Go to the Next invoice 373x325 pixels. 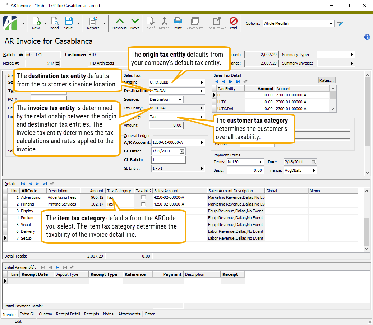point(135,23)
